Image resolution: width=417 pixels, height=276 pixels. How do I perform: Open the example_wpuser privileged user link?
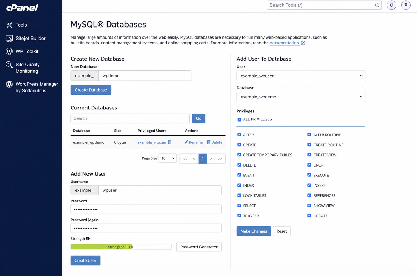point(152,142)
